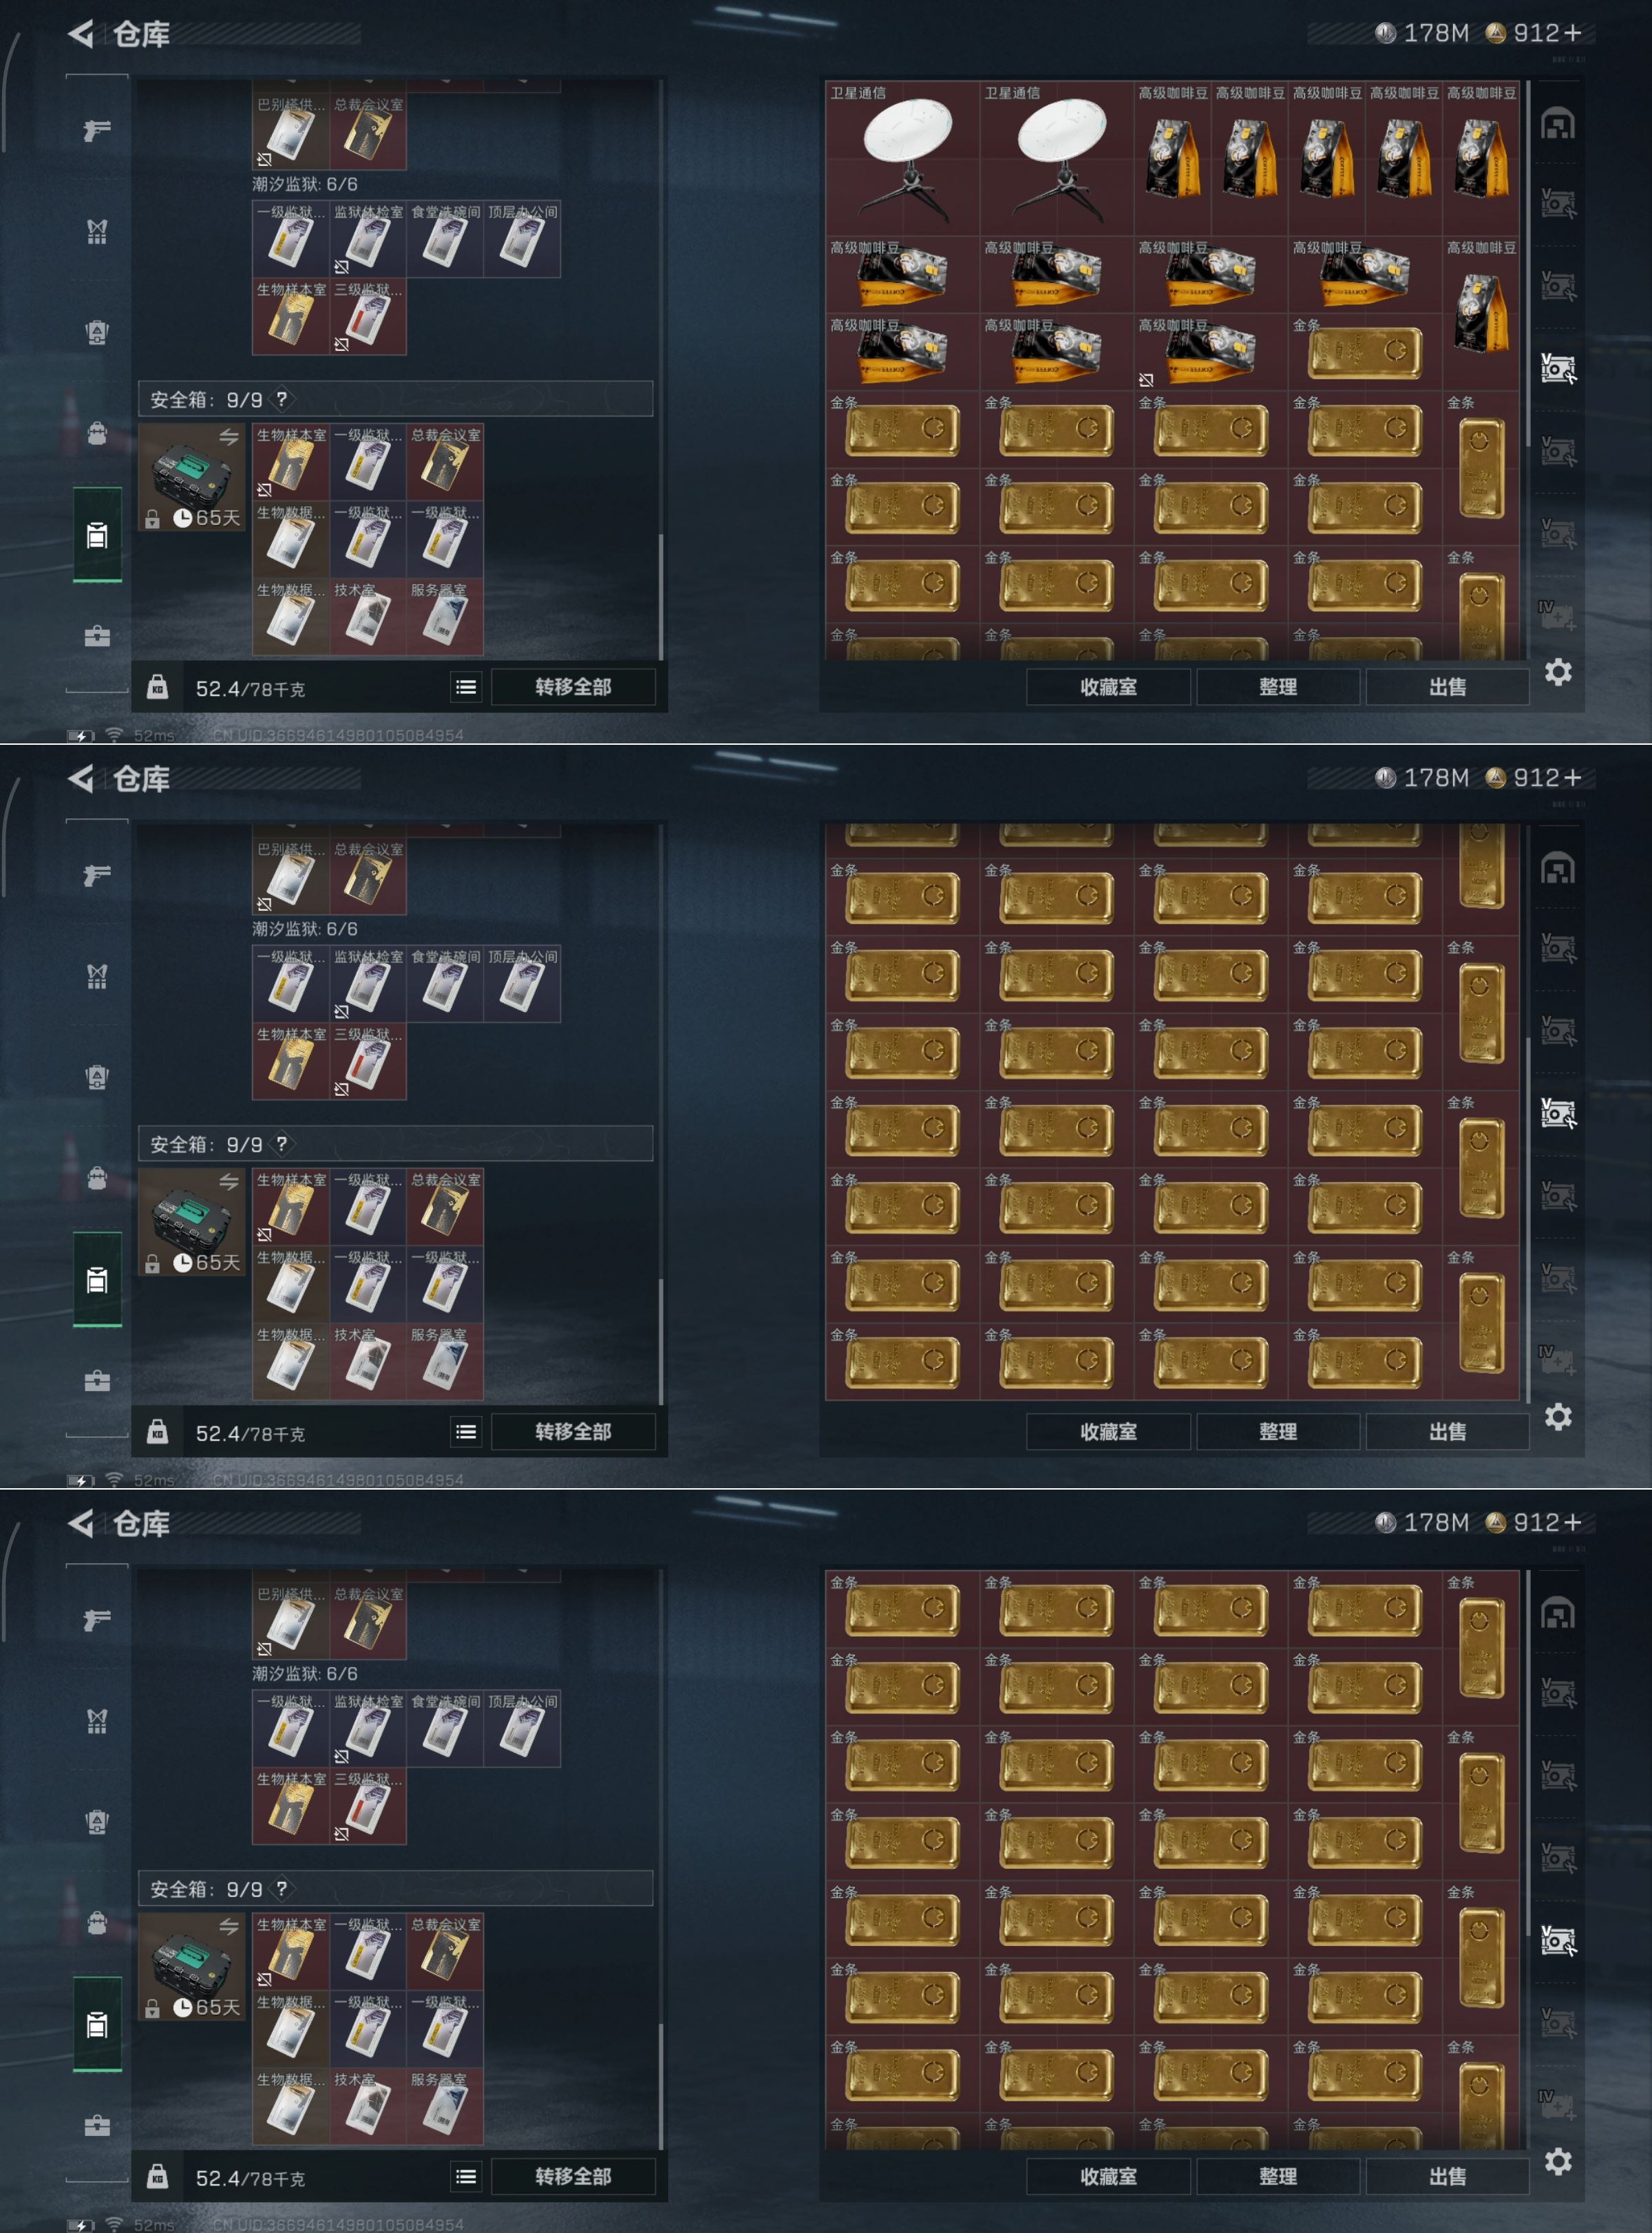Screen dimensions: 1652x2233
Task: Open the settings gear in topmost screenshot
Action: pos(1558,672)
